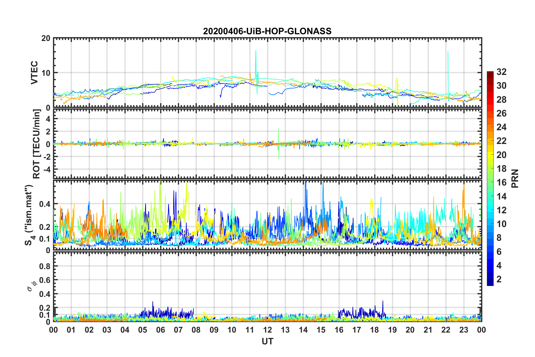Click the UT x-axis label
Viewport: 535px width, 357px height.
[267, 341]
